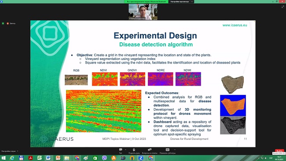This screenshot has width=286, height=161.
Task: Open Microsoft Word from the taskbar
Action: coord(48,158)
